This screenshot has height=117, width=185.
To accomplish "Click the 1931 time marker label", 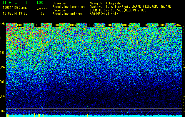I will tap(20, 25).
